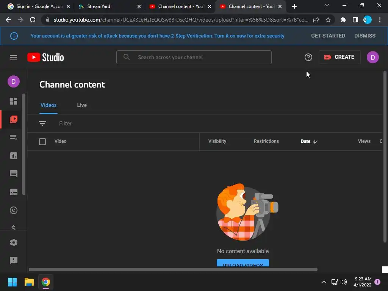Click GET STARTED for 2-Step Verification

pyautogui.click(x=328, y=36)
